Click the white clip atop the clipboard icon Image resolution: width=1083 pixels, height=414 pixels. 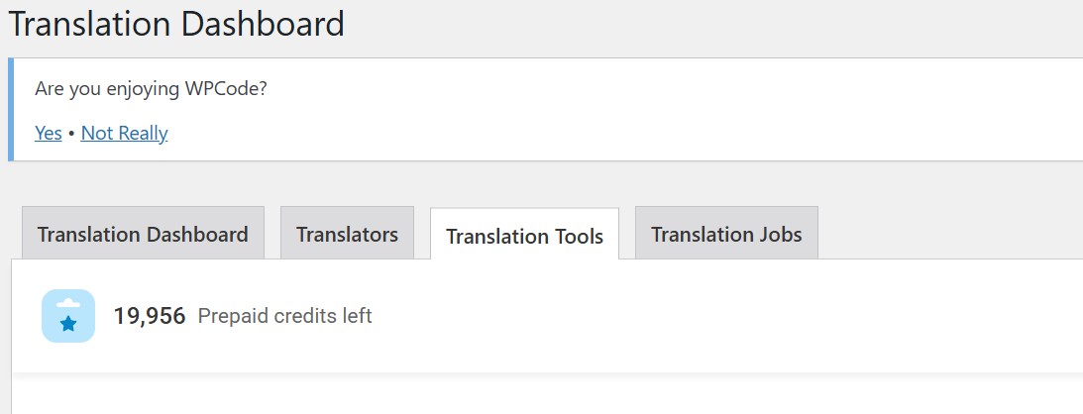click(68, 303)
